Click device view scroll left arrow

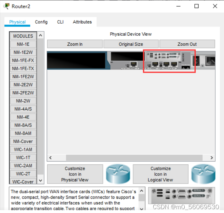point(50,158)
